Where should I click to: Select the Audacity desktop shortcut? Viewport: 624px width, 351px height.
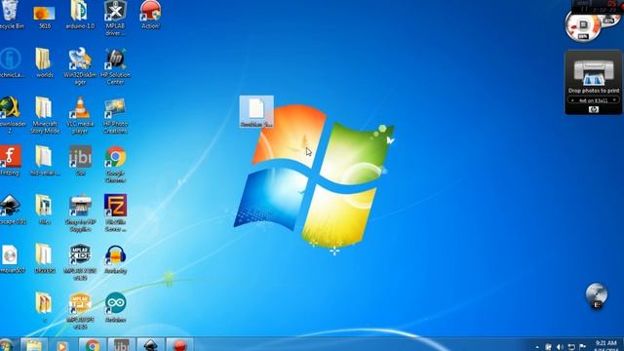115,258
